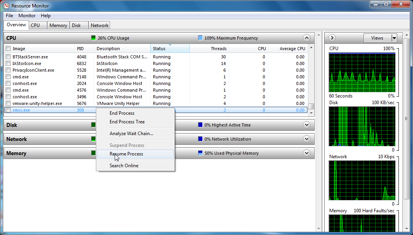
Task: Sort by the Threads column header
Action: point(209,49)
